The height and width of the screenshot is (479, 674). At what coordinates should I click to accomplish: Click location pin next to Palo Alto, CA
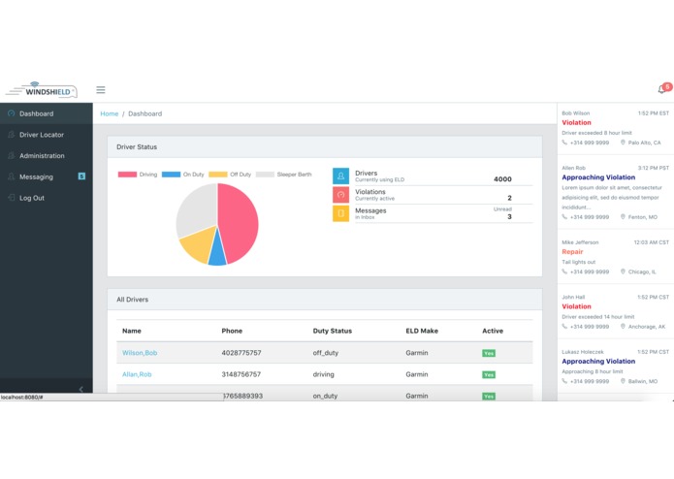pos(623,143)
